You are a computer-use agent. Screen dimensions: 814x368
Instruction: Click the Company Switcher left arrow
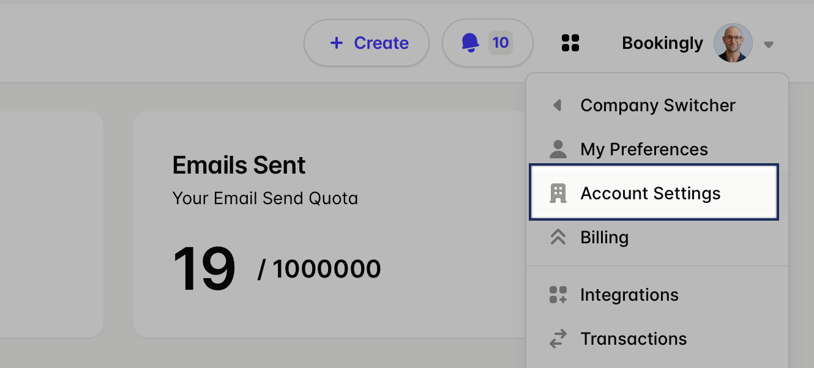[x=557, y=105]
